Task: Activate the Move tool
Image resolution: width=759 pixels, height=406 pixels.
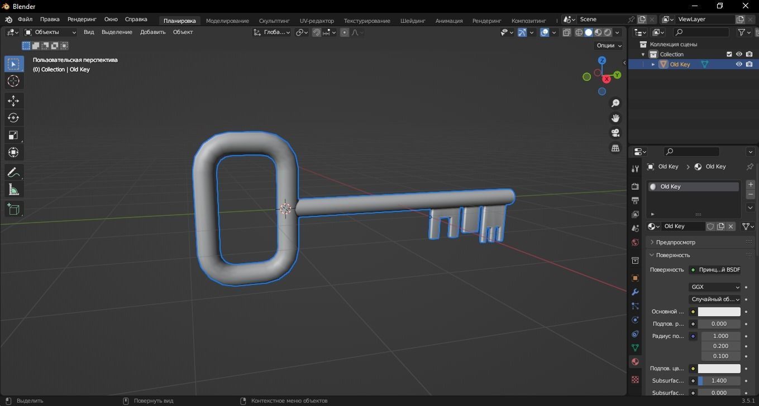Action: point(13,100)
